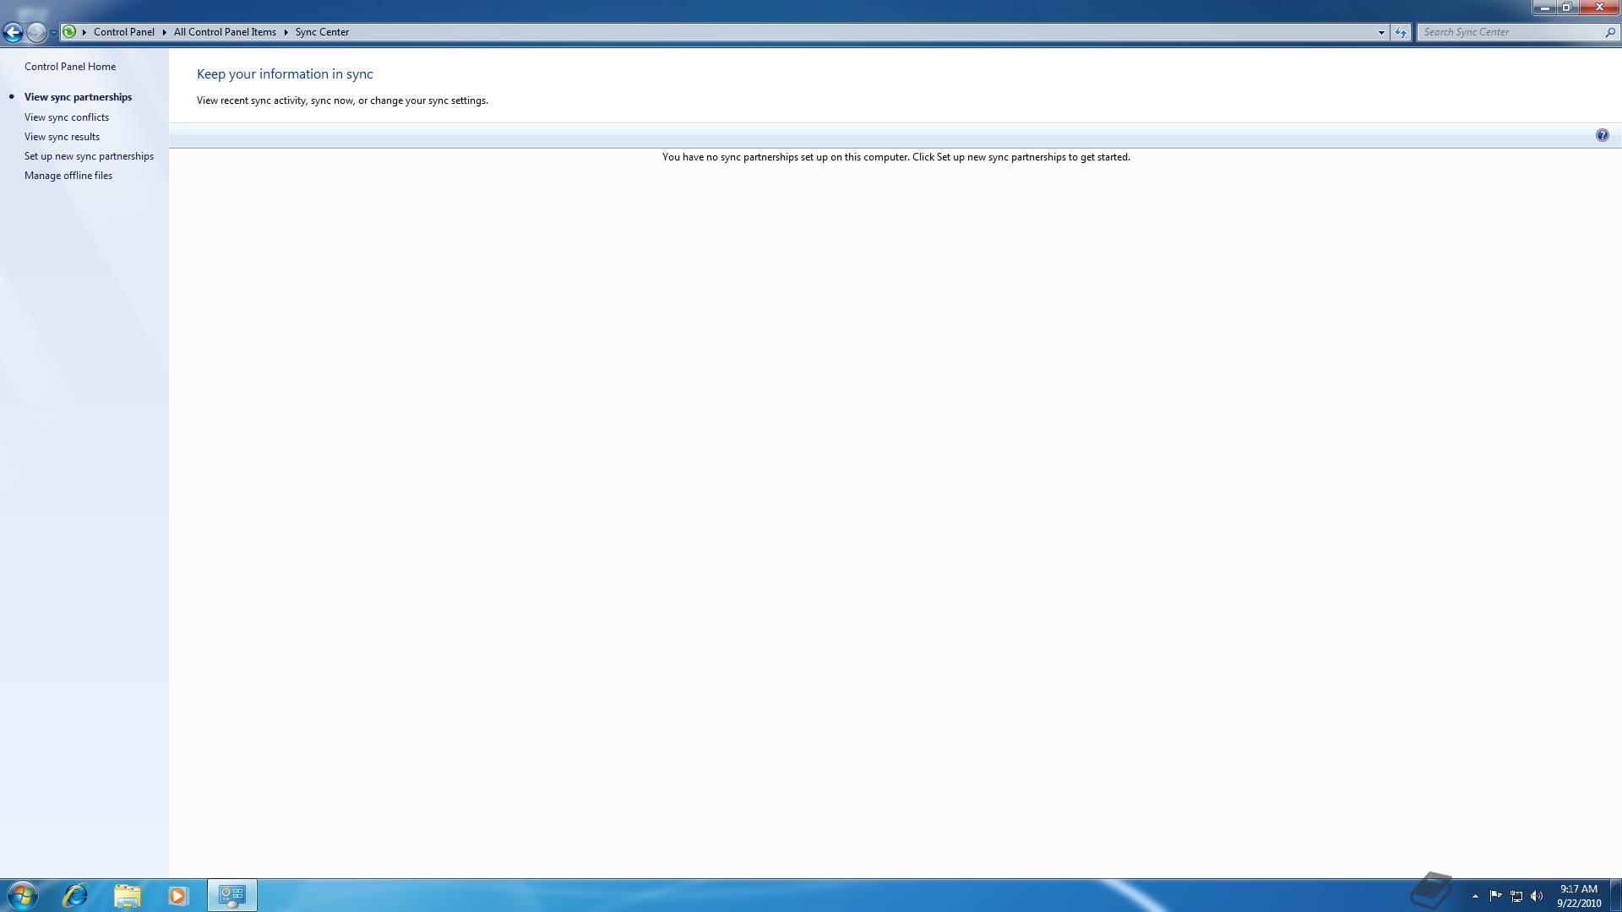Open View sync results
The height and width of the screenshot is (912, 1622).
coord(62,137)
